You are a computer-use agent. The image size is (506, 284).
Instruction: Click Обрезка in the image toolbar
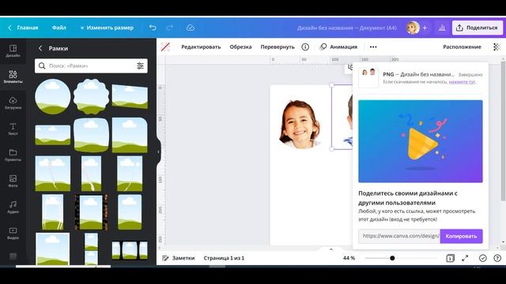coord(240,47)
